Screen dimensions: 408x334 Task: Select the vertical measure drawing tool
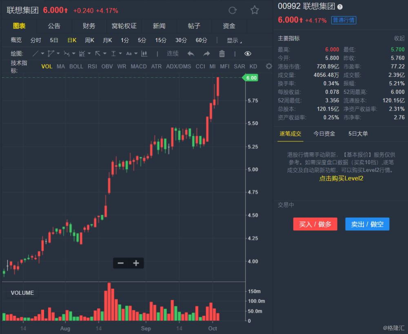pyautogui.click(x=113, y=53)
